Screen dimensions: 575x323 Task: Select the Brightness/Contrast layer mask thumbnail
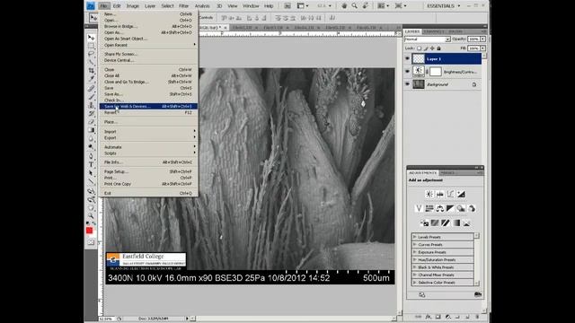point(435,72)
